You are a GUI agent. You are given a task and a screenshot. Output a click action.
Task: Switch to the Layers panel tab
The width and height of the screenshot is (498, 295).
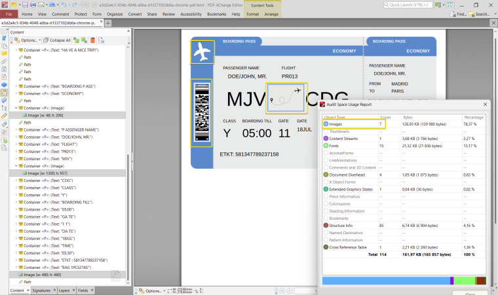[x=64, y=290]
